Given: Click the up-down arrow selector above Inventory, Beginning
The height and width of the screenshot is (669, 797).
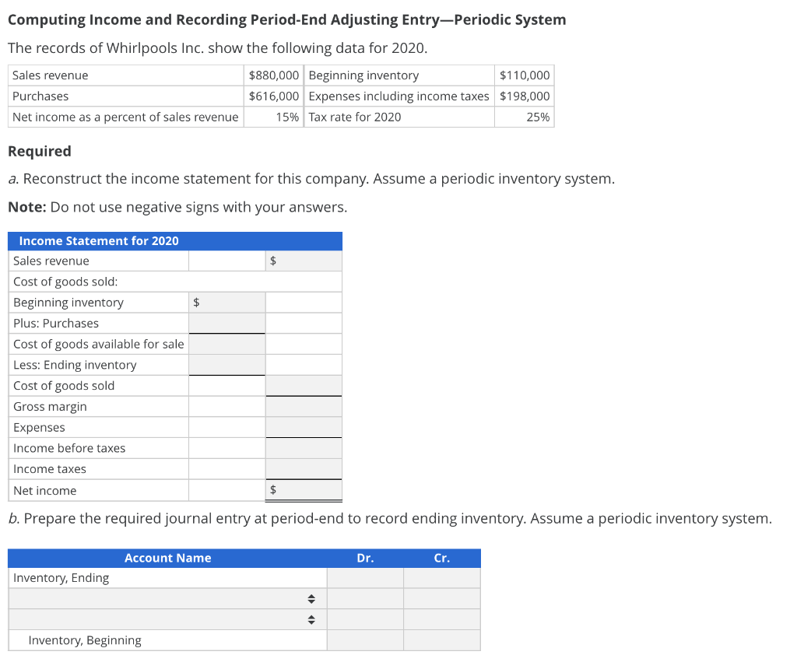Looking at the screenshot, I should [311, 619].
